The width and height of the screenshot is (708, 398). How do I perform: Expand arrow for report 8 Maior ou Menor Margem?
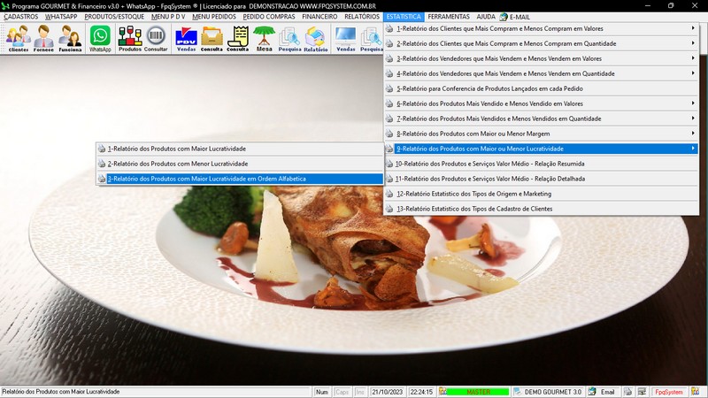[x=693, y=134]
